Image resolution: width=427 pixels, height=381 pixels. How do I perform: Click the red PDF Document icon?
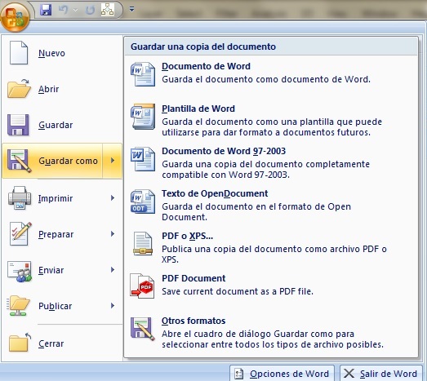[x=142, y=286]
